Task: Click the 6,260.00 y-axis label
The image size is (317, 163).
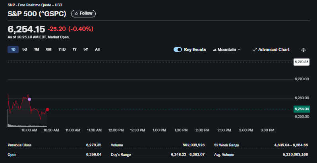Action: (x=302, y=98)
